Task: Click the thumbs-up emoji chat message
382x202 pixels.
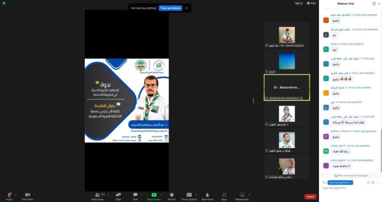Action: (342, 79)
